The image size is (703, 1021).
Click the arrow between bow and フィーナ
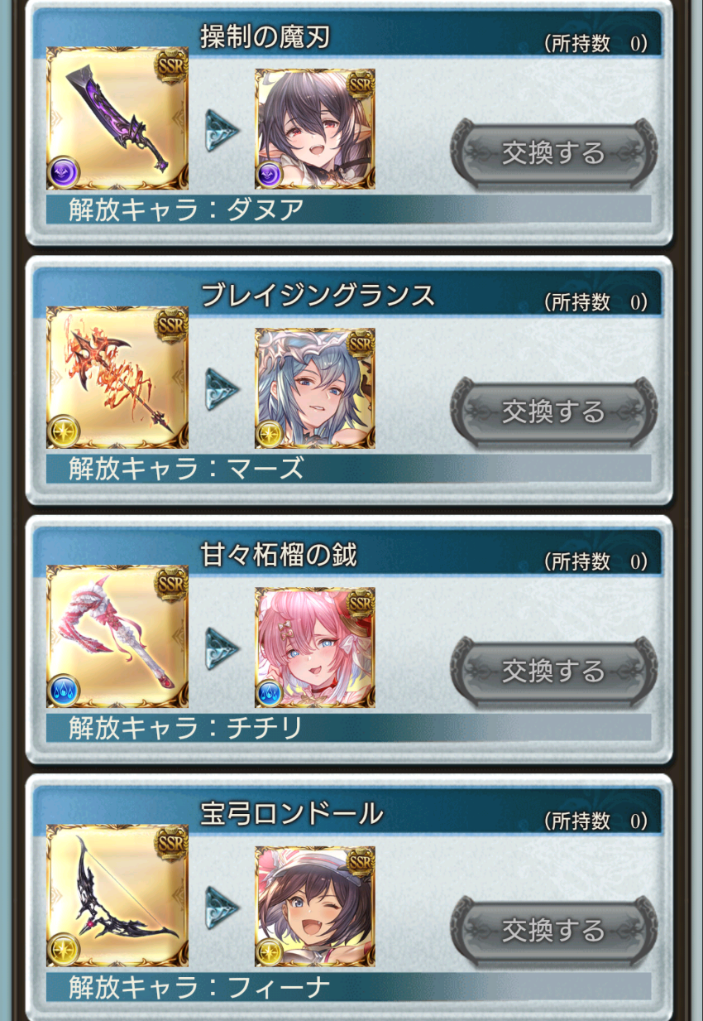222,908
